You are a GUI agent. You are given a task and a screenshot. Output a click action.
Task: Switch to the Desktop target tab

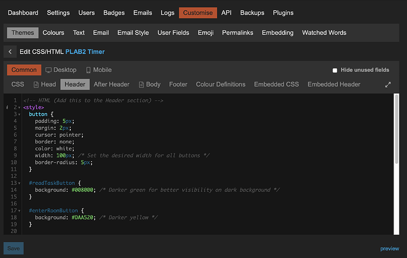[61, 70]
